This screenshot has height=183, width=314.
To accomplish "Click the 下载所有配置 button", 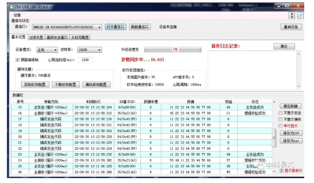I will pyautogui.click(x=66, y=85).
